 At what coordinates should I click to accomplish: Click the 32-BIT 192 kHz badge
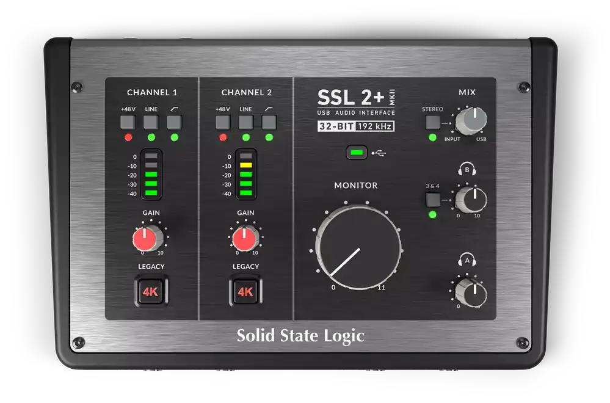(x=356, y=126)
